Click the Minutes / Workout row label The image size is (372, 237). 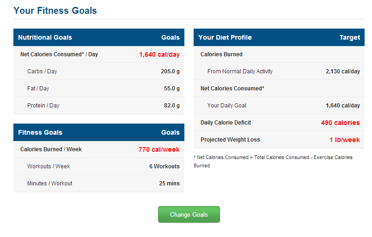(x=49, y=183)
